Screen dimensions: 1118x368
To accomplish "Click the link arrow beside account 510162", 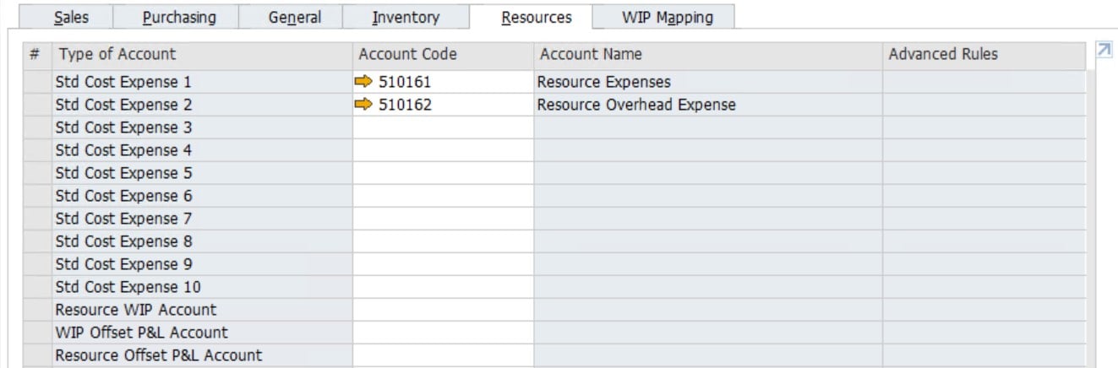I will [x=363, y=105].
